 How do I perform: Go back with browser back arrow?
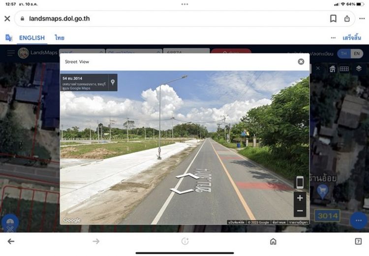click(x=11, y=241)
